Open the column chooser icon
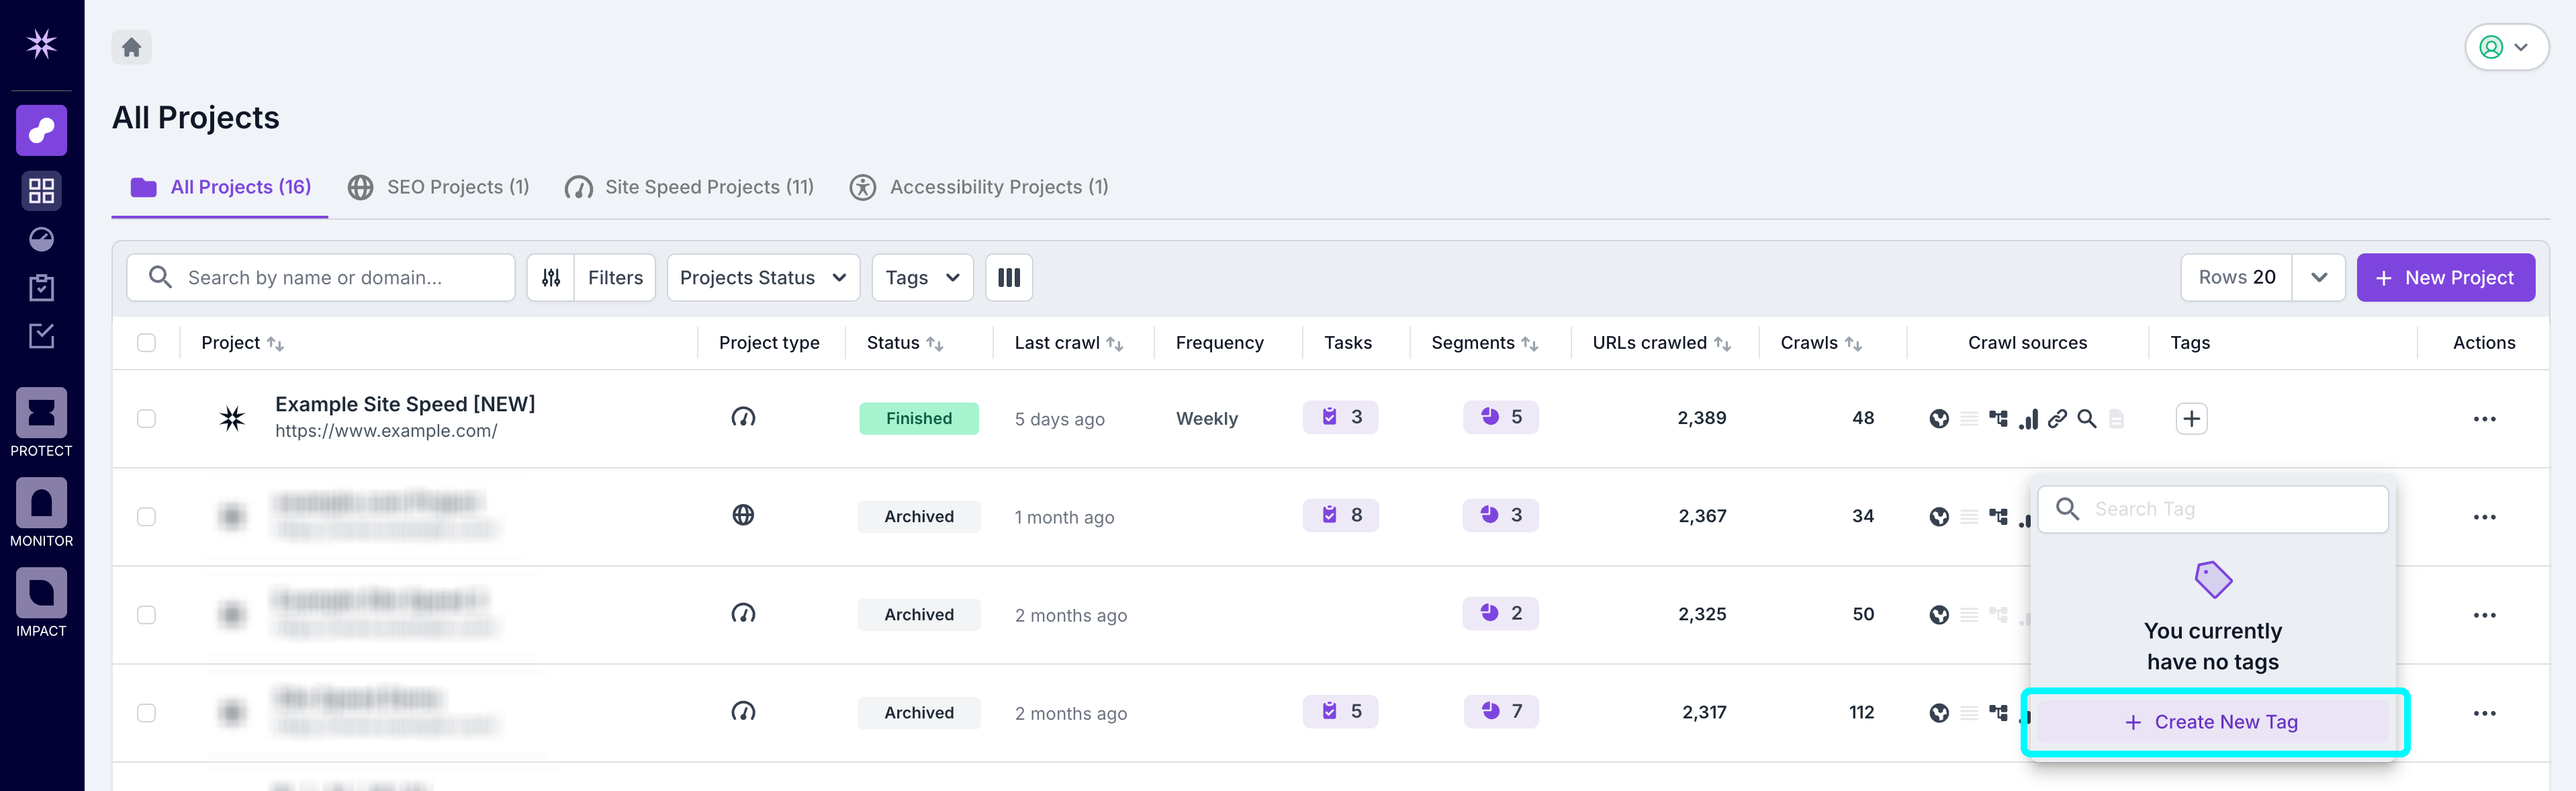Image resolution: width=2576 pixels, height=791 pixels. pyautogui.click(x=1009, y=278)
